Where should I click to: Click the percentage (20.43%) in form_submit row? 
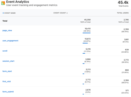125,93
